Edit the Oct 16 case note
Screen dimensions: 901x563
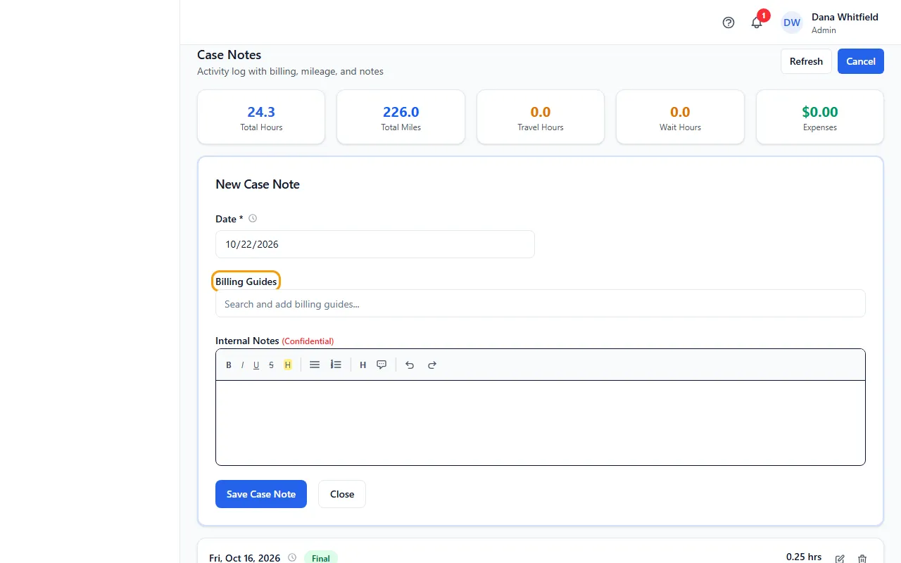click(x=840, y=559)
